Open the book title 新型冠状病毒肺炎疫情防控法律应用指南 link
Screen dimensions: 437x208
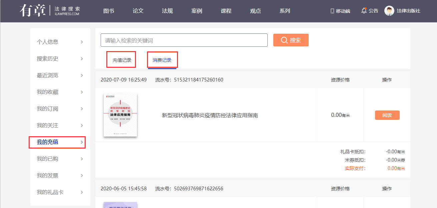(210, 116)
